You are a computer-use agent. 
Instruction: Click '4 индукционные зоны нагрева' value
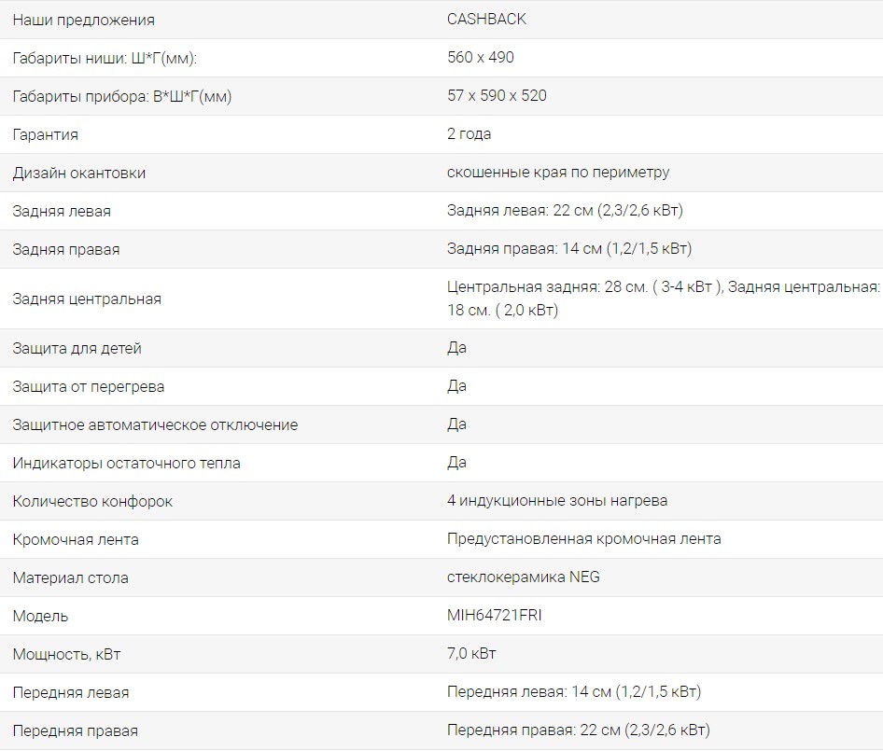(x=557, y=501)
